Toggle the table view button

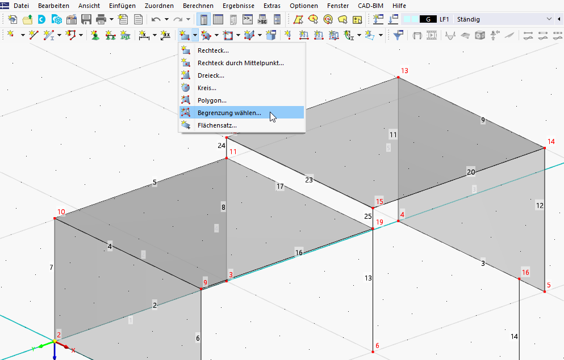point(218,19)
